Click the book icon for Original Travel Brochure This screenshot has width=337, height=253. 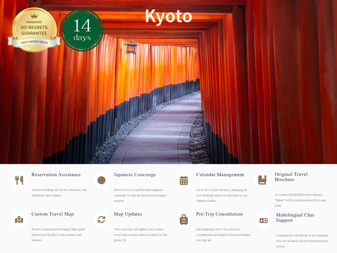262,180
